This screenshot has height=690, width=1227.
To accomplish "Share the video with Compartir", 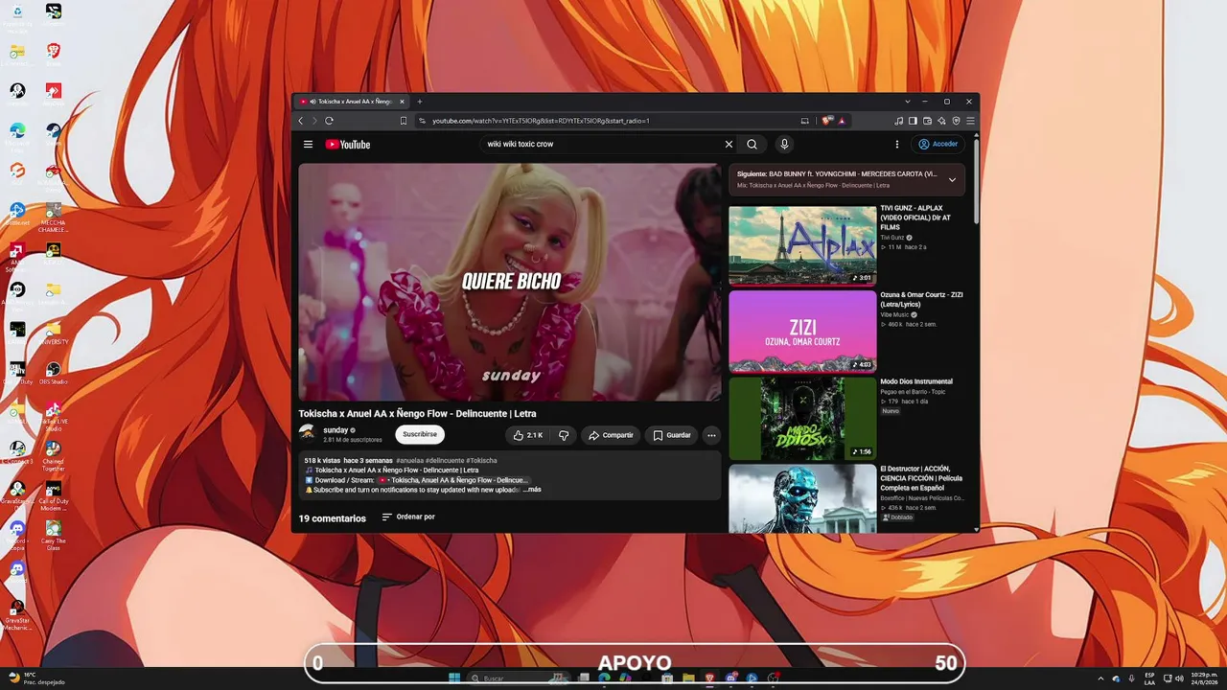I will coord(611,435).
